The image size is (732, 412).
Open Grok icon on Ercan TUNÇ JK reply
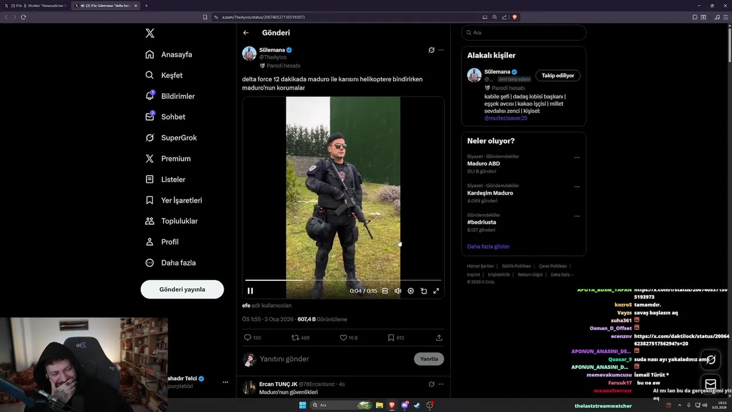tap(432, 384)
